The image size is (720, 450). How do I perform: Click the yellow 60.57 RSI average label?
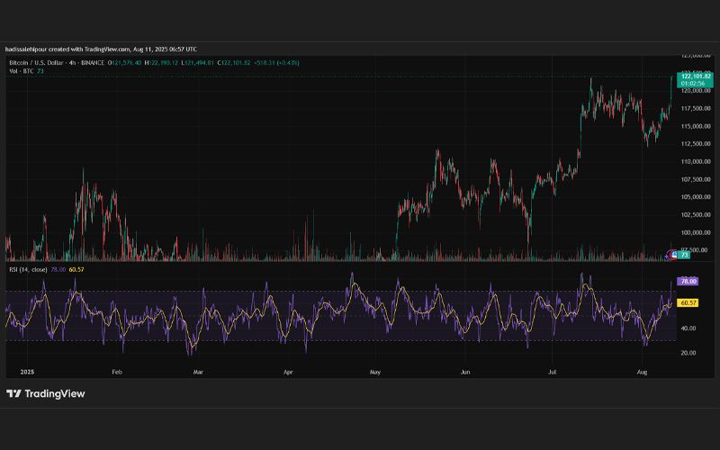688,303
